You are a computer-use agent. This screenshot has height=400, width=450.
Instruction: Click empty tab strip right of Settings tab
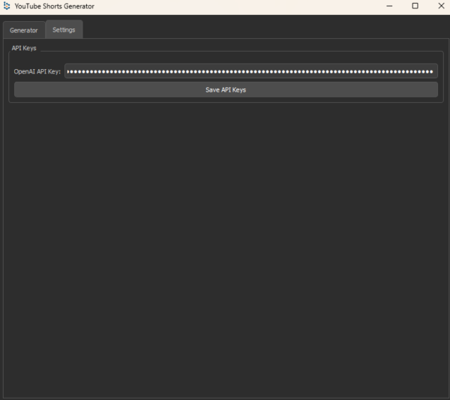click(262, 30)
